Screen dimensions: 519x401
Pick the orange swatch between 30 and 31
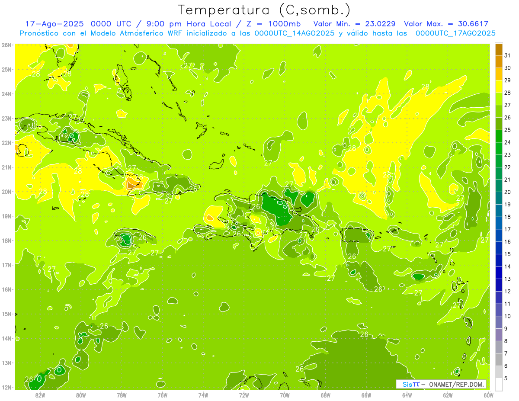(498, 61)
